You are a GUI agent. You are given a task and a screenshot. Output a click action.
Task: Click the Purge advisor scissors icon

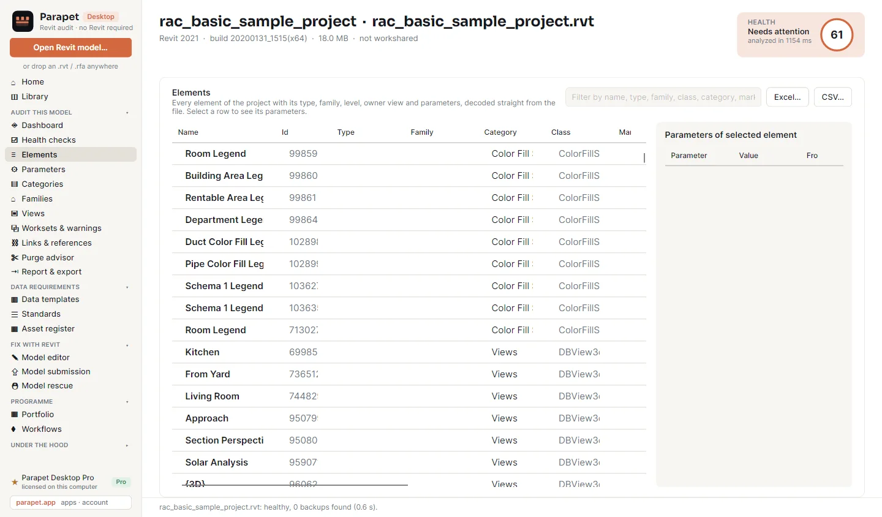tap(14, 258)
